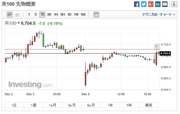Choose the 1D interval
Viewport: 180px width, 114px height.
(x=69, y=15)
